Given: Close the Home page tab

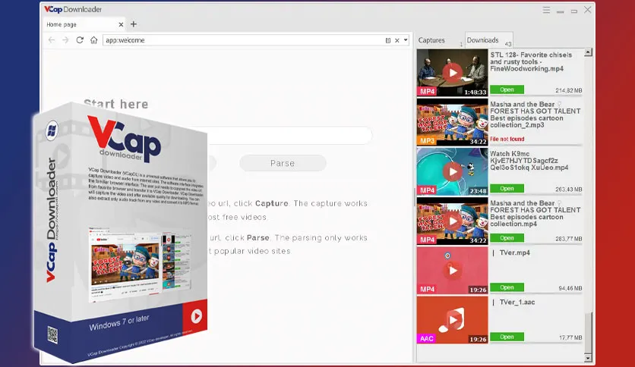Looking at the screenshot, I should tap(121, 25).
